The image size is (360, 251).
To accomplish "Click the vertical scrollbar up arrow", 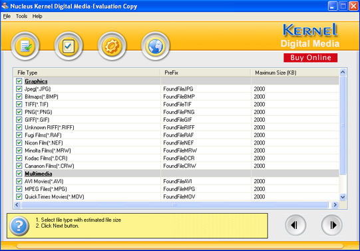I will (x=343, y=72).
